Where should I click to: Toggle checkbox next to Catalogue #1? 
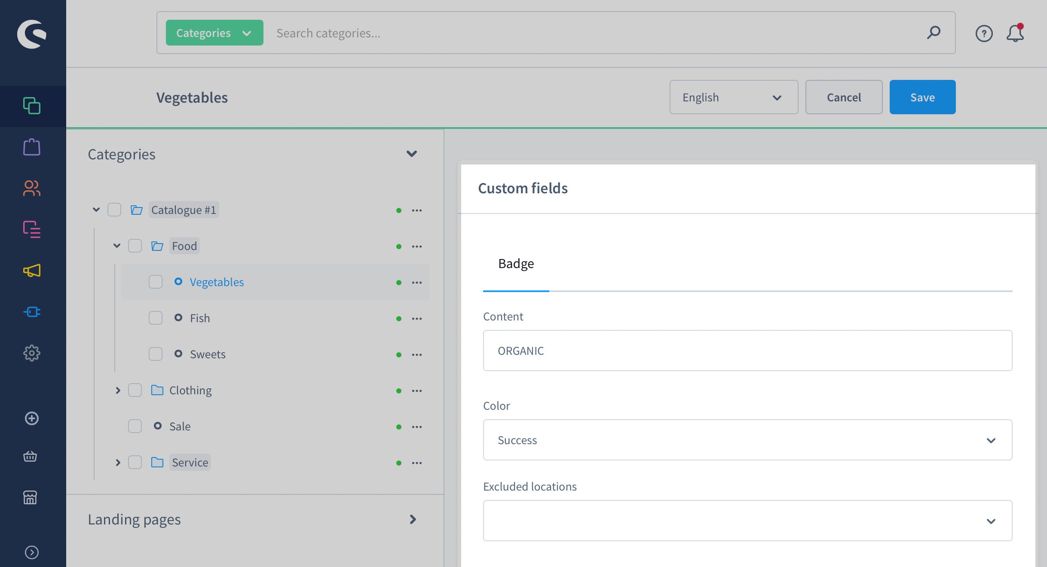click(x=114, y=209)
